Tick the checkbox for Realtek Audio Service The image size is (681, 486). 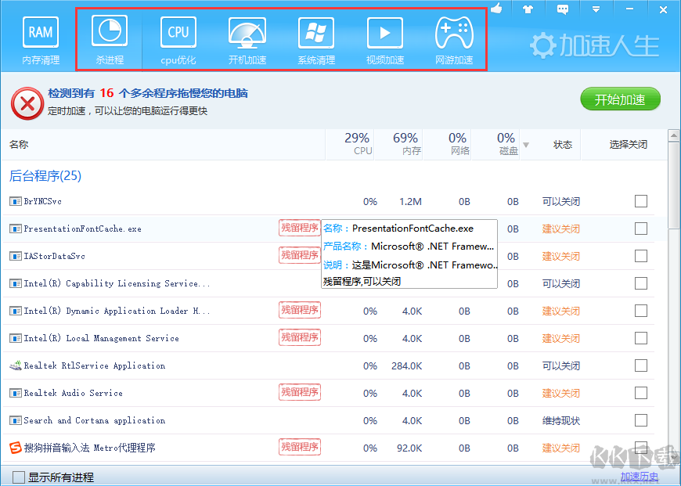[x=641, y=393]
